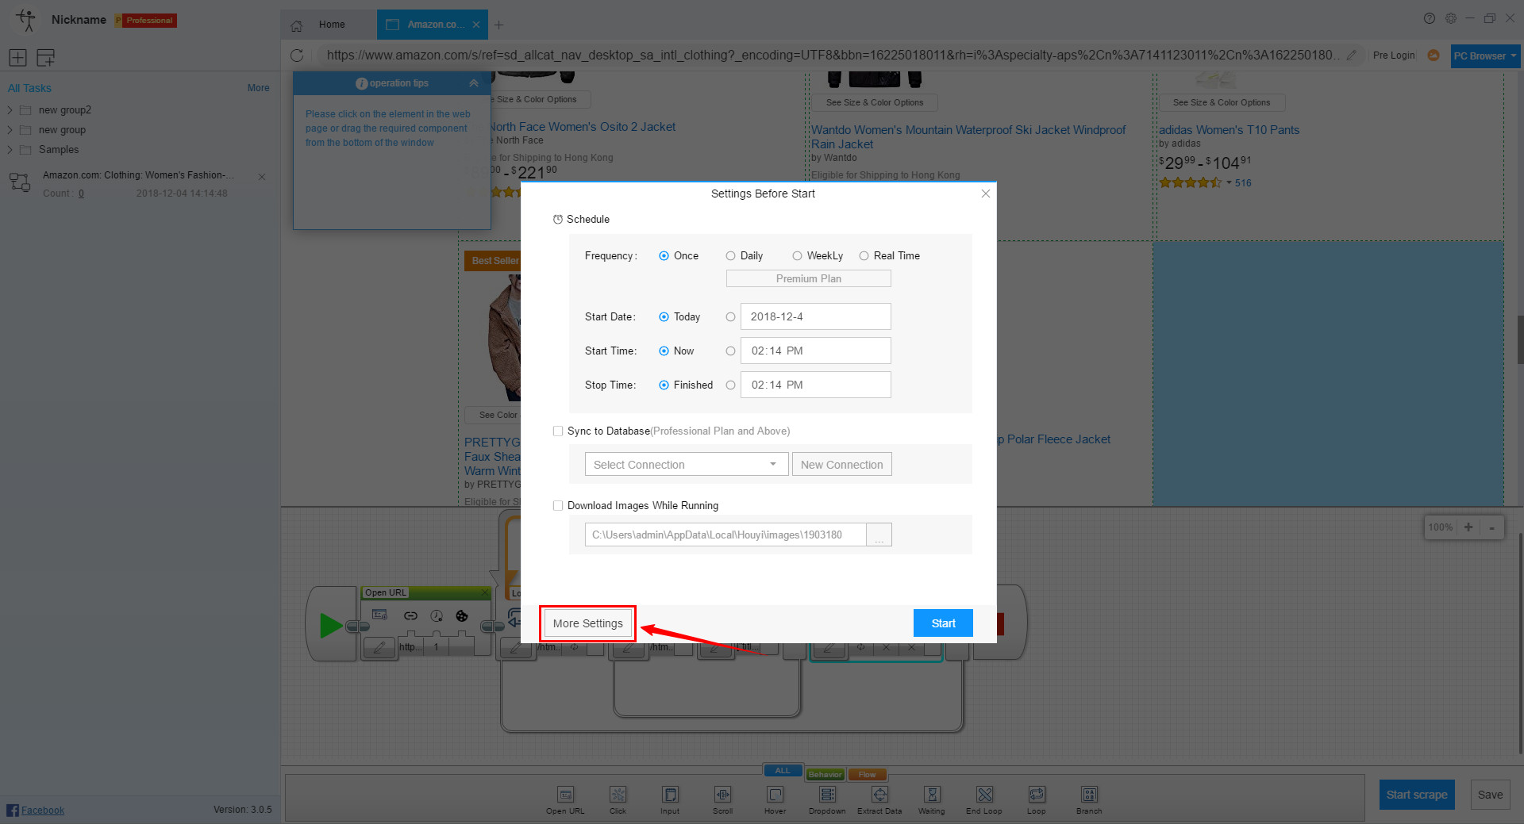Choose the Hover action icon
This screenshot has height=824, width=1524.
pyautogui.click(x=775, y=795)
